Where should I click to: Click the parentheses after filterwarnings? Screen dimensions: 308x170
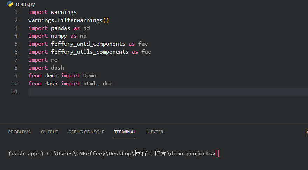point(106,20)
